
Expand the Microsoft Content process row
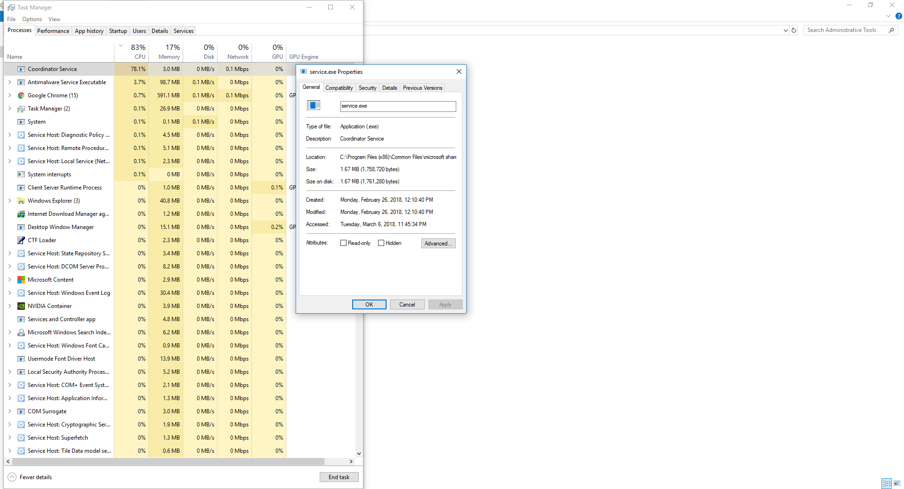pos(9,280)
